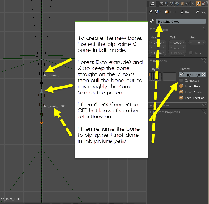The image size is (209, 204).
Task: Select the highlighted Bone properties tab
Action: coord(198,4)
